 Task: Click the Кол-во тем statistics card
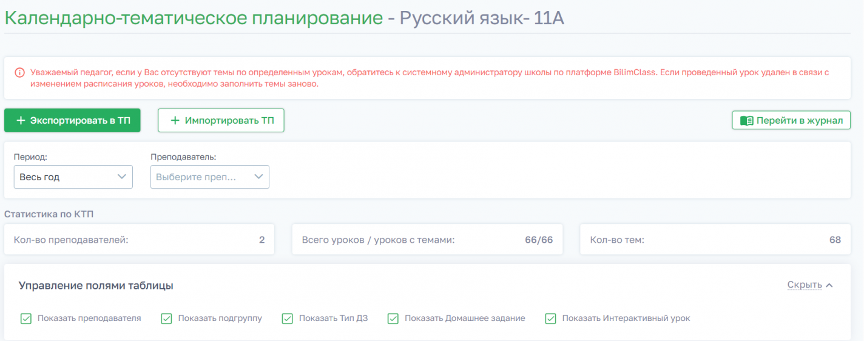pos(715,240)
